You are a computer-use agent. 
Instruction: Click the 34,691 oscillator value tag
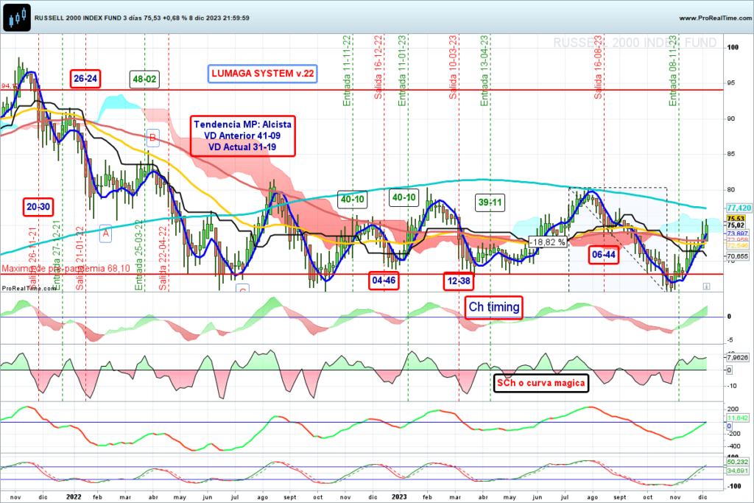737,471
